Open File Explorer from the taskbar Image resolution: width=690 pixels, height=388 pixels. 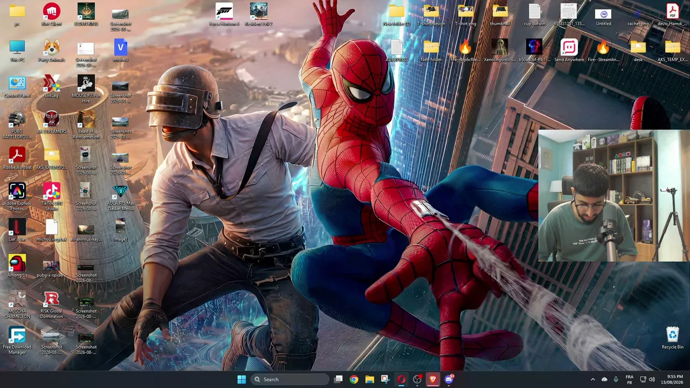coord(369,379)
